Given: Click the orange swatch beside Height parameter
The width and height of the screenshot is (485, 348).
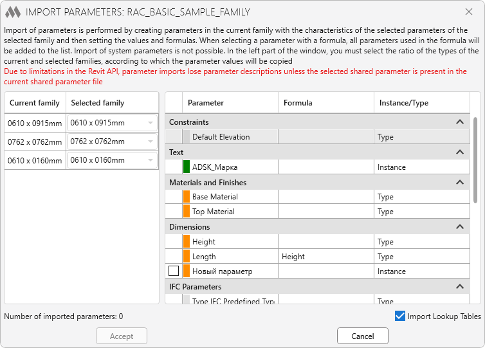Looking at the screenshot, I should (186, 242).
